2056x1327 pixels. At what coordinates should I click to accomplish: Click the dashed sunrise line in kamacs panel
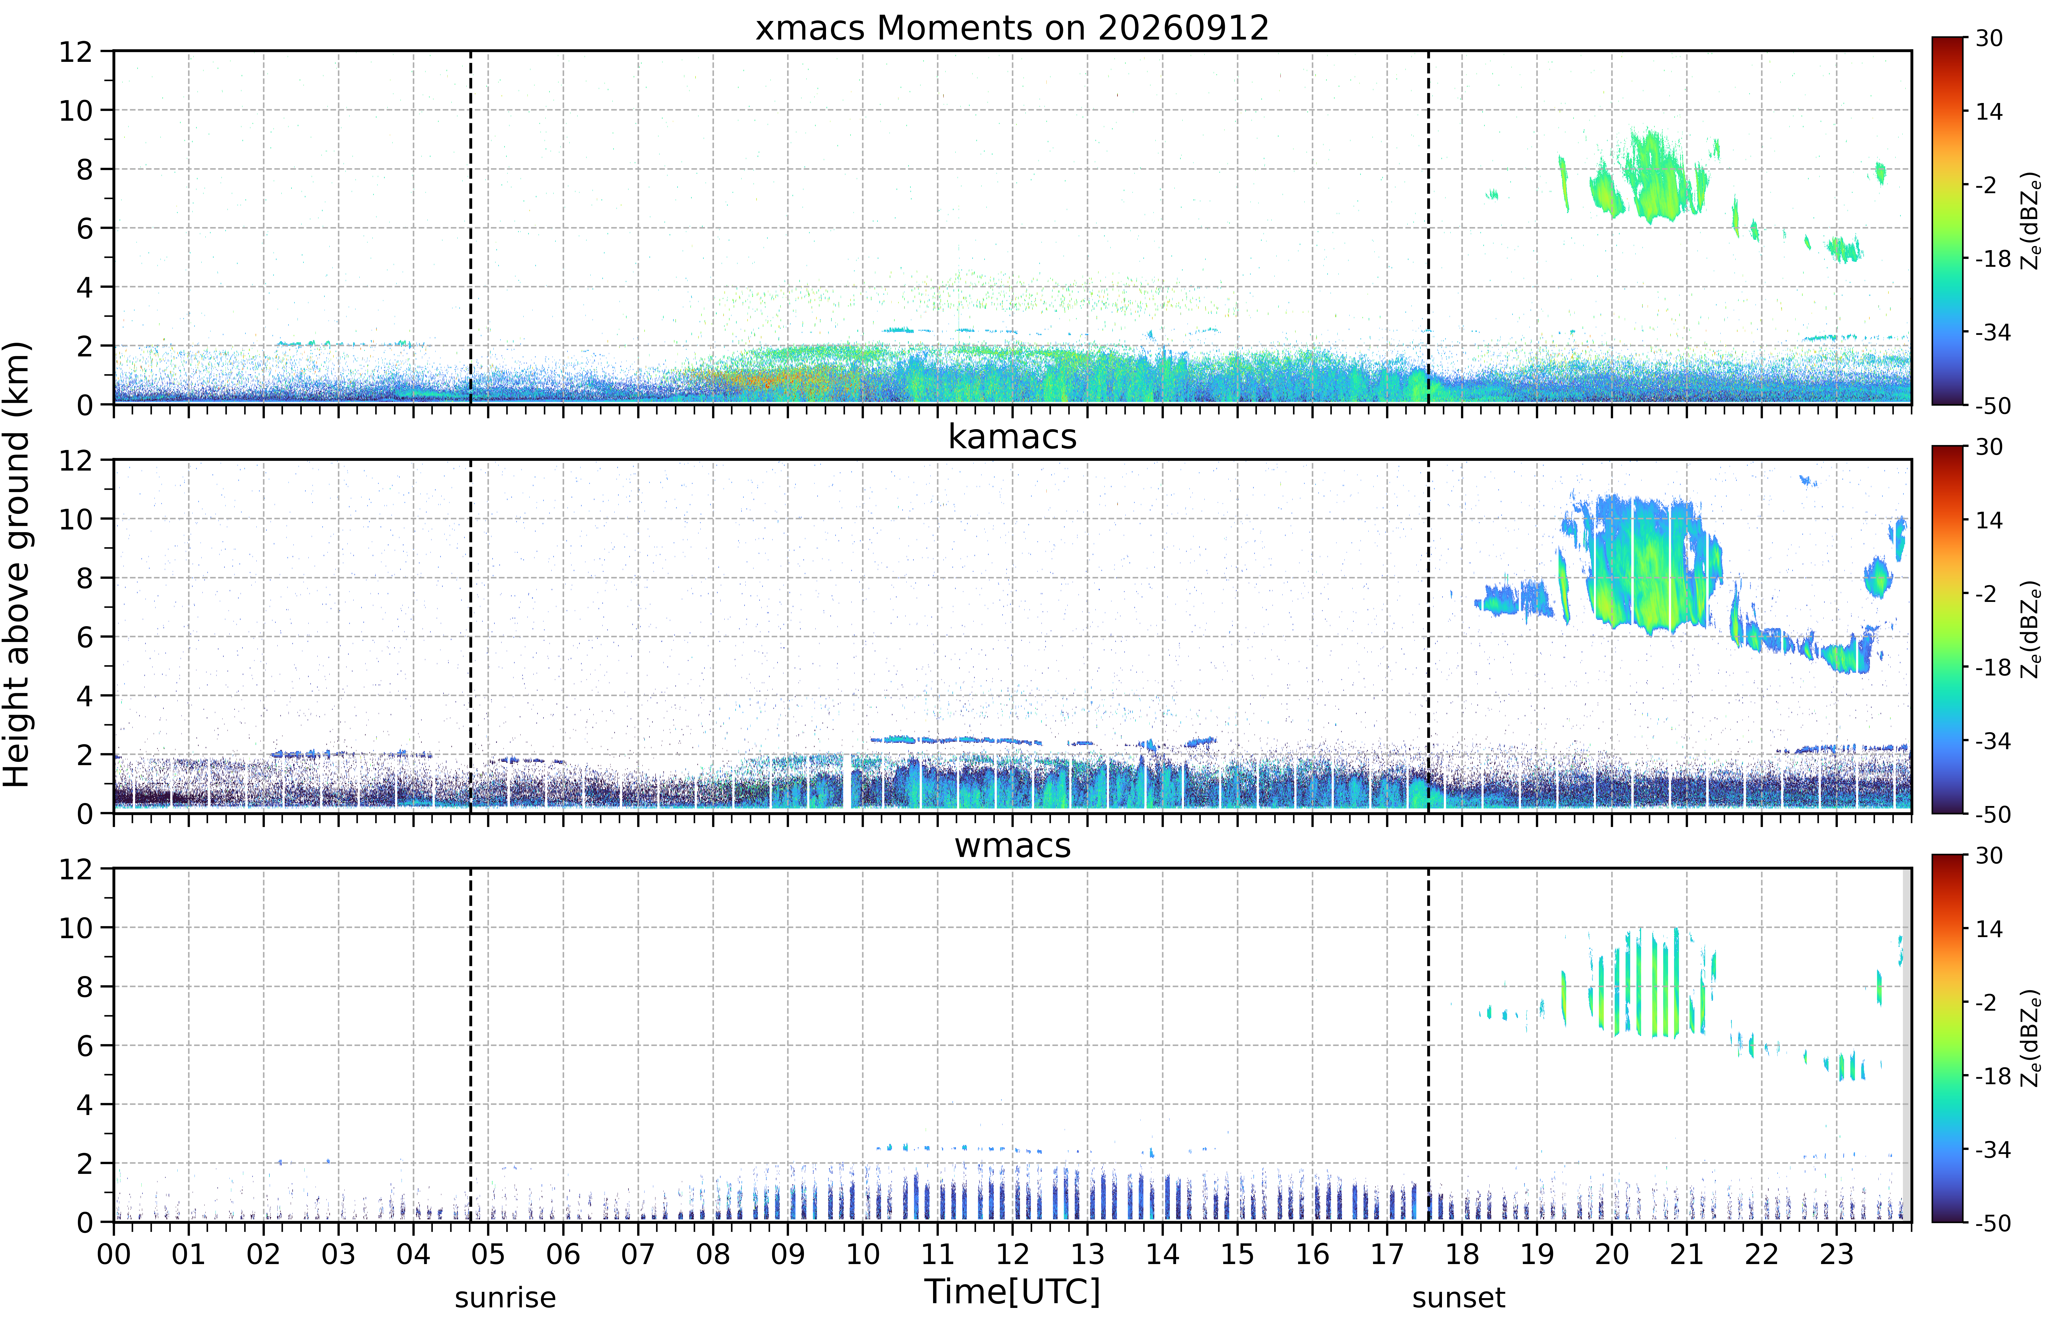point(470,636)
